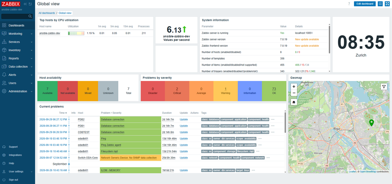Click the red Disaster severity tile
The height and width of the screenshot is (184, 392).
click(153, 91)
